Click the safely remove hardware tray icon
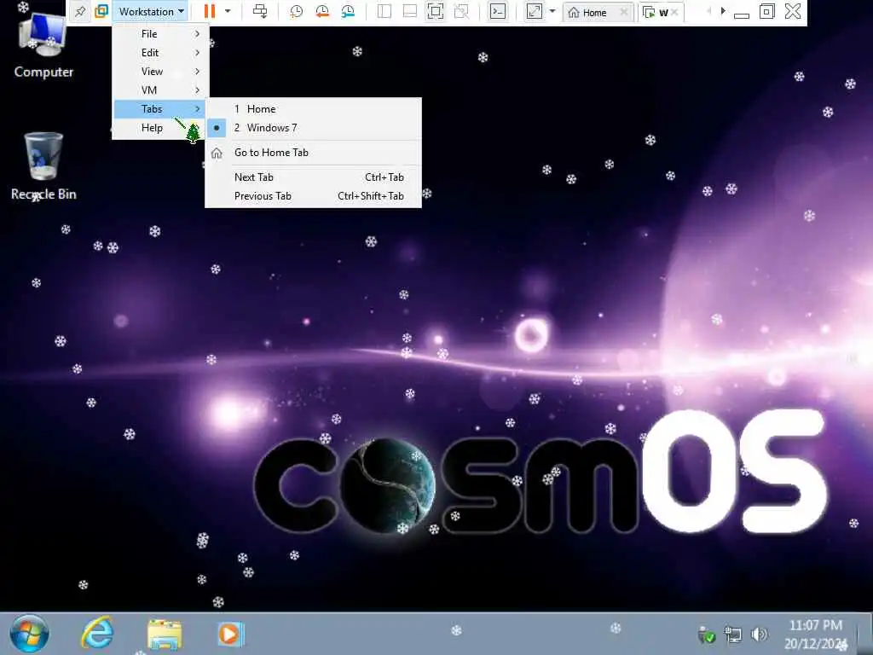 coord(707,634)
